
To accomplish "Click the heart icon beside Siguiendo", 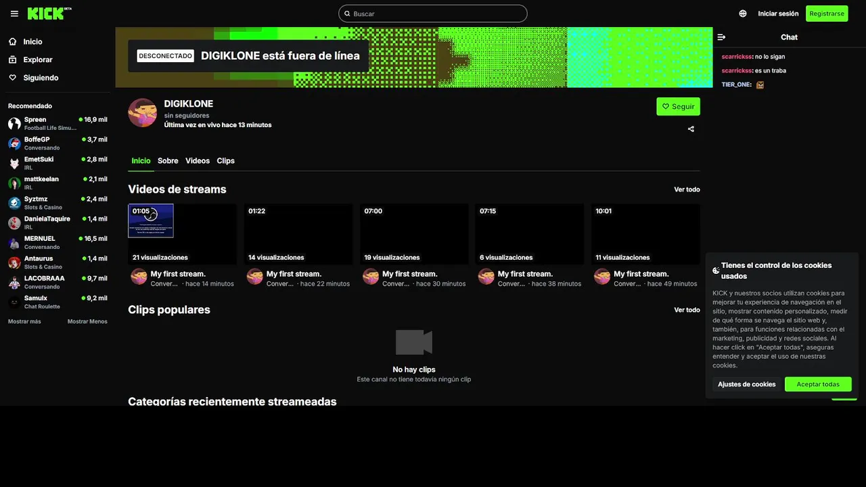I will tap(12, 78).
